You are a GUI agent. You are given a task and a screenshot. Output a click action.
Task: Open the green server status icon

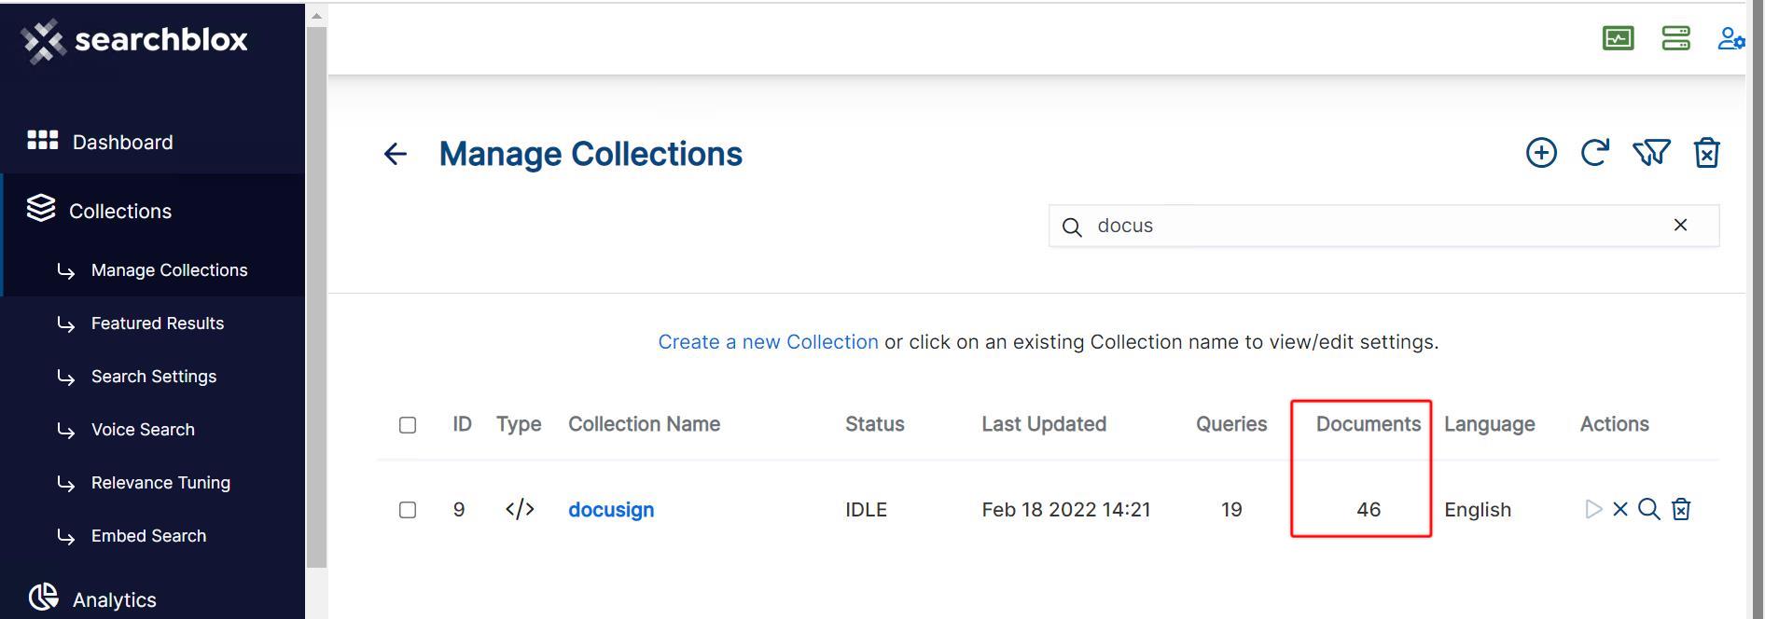pos(1676,38)
